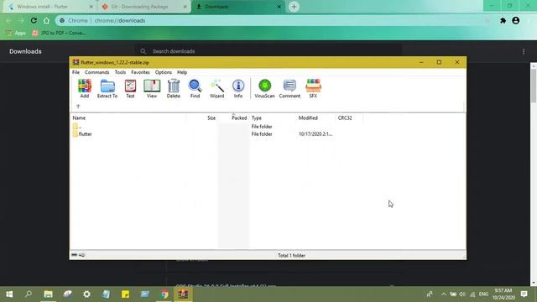Screen dimensions: 537x302
Task: Open Chrome profile avatar icon
Action: [515, 20]
